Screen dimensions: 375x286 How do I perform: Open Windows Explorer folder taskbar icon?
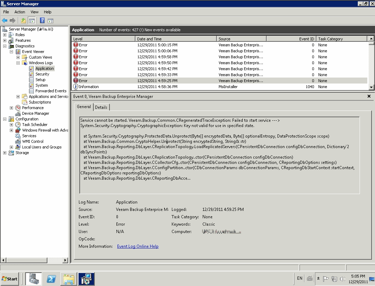click(69, 279)
